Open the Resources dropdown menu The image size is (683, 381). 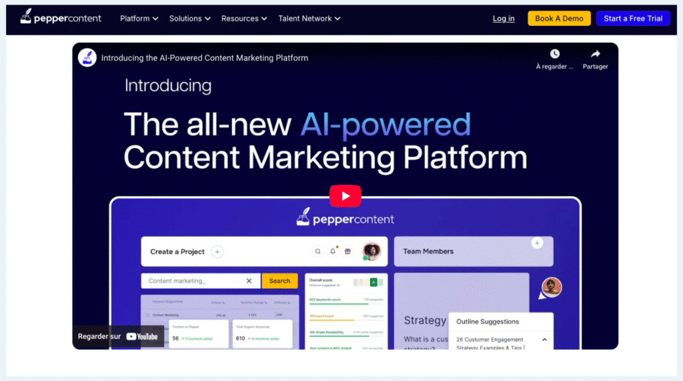[245, 19]
